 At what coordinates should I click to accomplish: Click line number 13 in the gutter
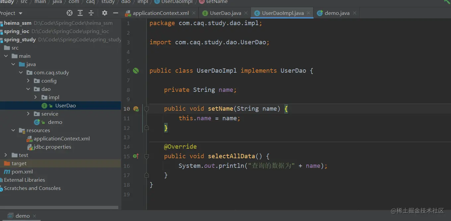[127, 137]
